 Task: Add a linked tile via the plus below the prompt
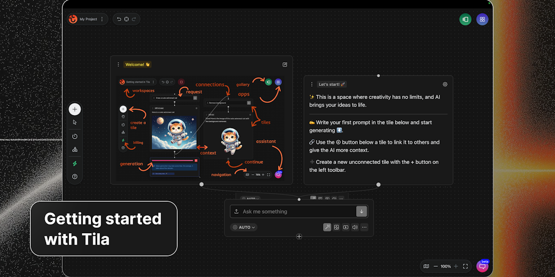pyautogui.click(x=299, y=236)
